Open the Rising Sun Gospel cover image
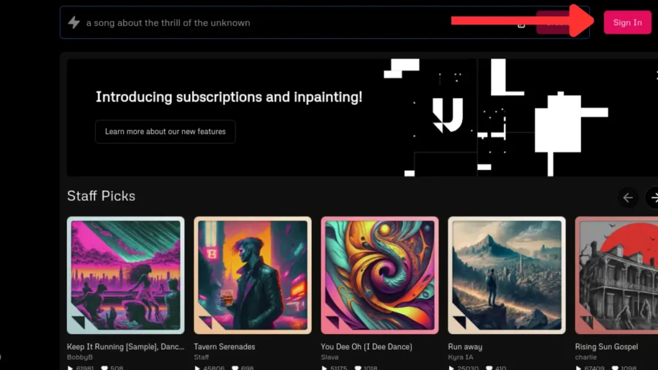This screenshot has height=370, width=658. (x=617, y=276)
